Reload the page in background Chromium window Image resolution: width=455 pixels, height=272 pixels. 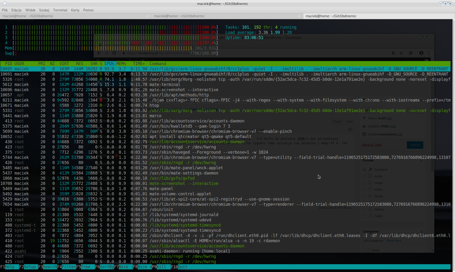coord(114,53)
